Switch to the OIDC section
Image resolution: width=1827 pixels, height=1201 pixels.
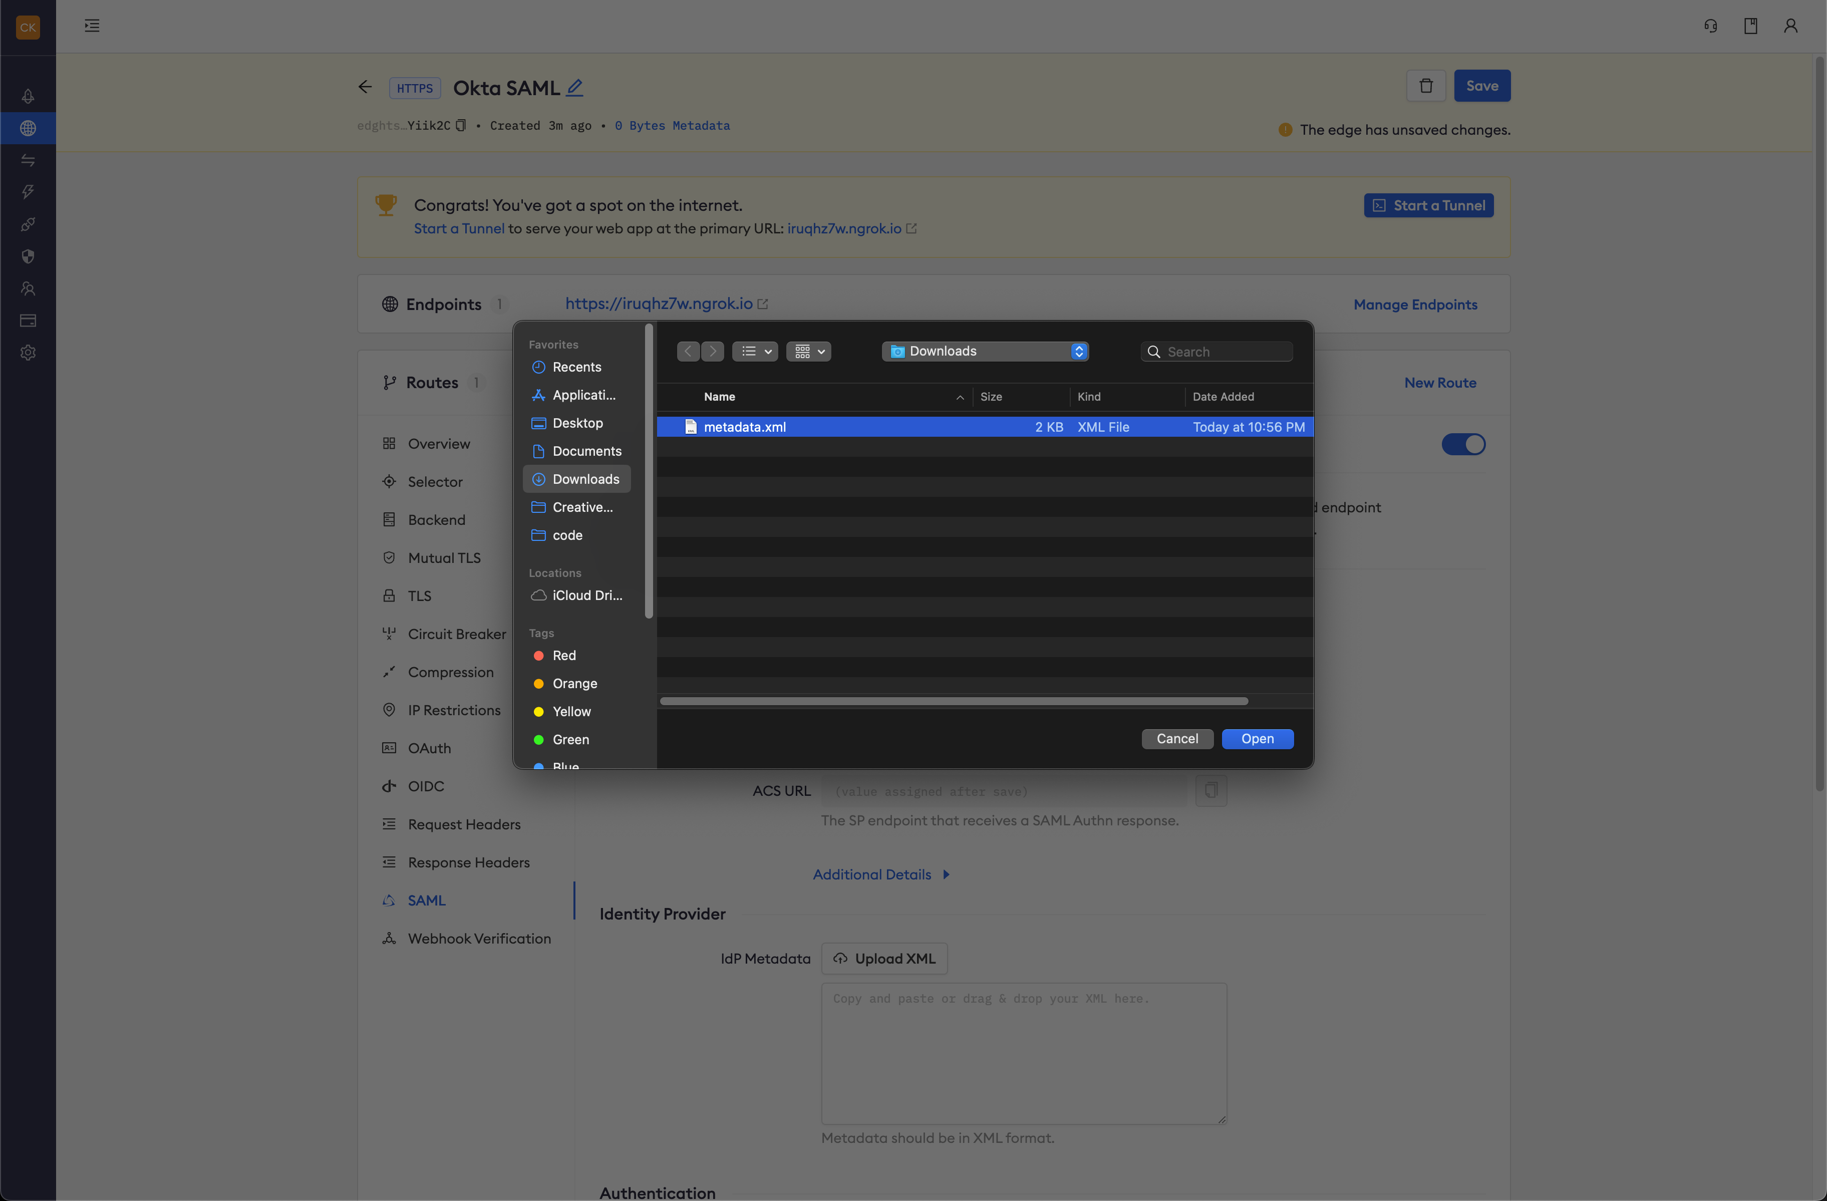coord(426,786)
